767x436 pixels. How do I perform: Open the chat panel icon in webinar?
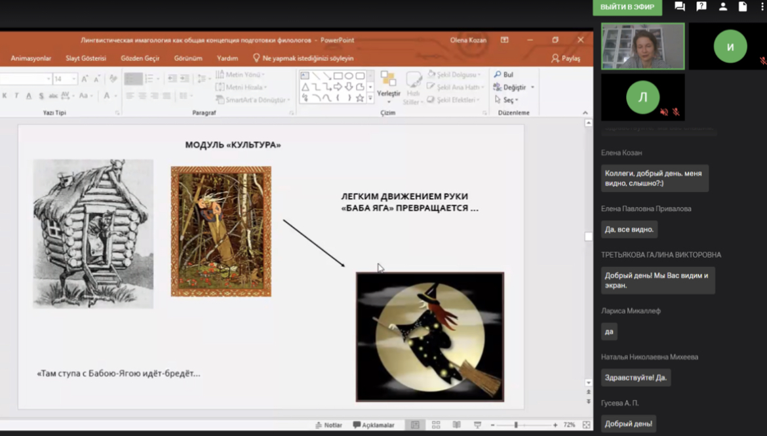679,7
